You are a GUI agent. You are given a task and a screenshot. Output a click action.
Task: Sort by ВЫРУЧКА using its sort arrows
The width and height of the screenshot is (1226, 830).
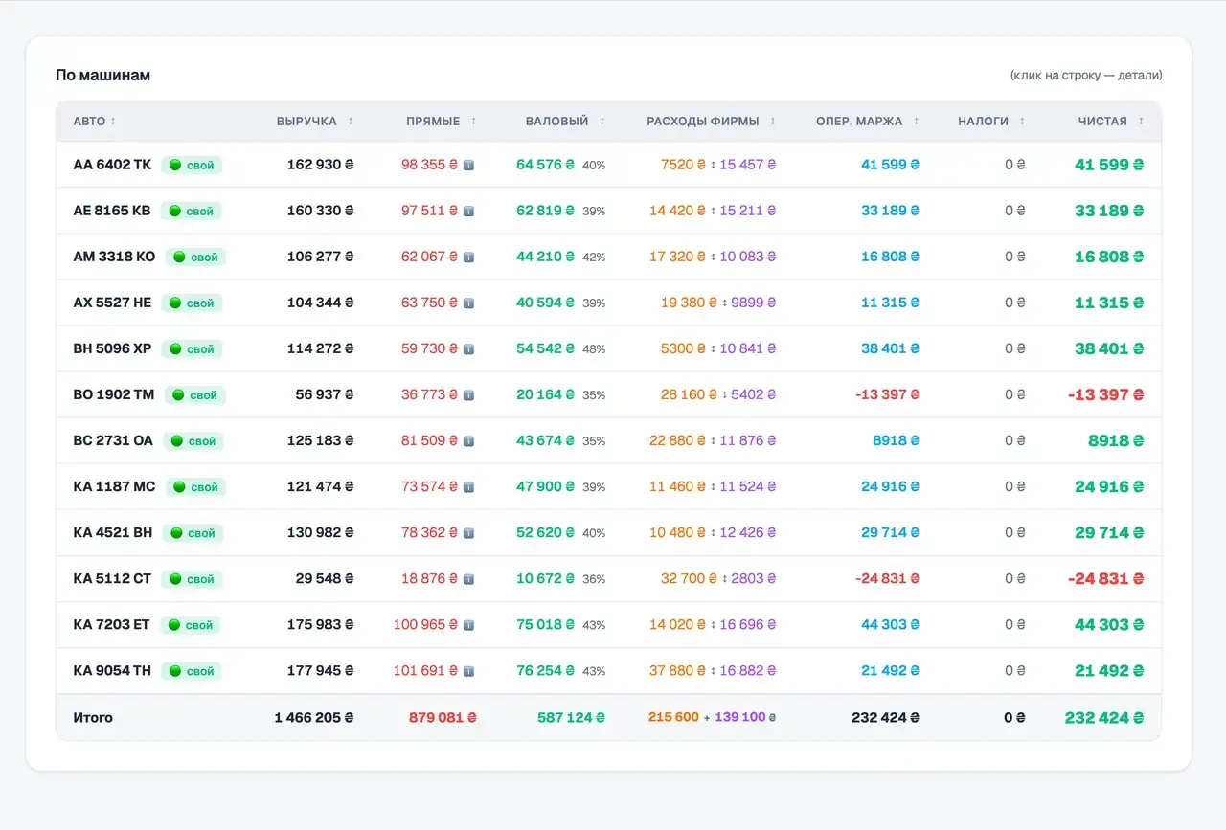(x=351, y=122)
